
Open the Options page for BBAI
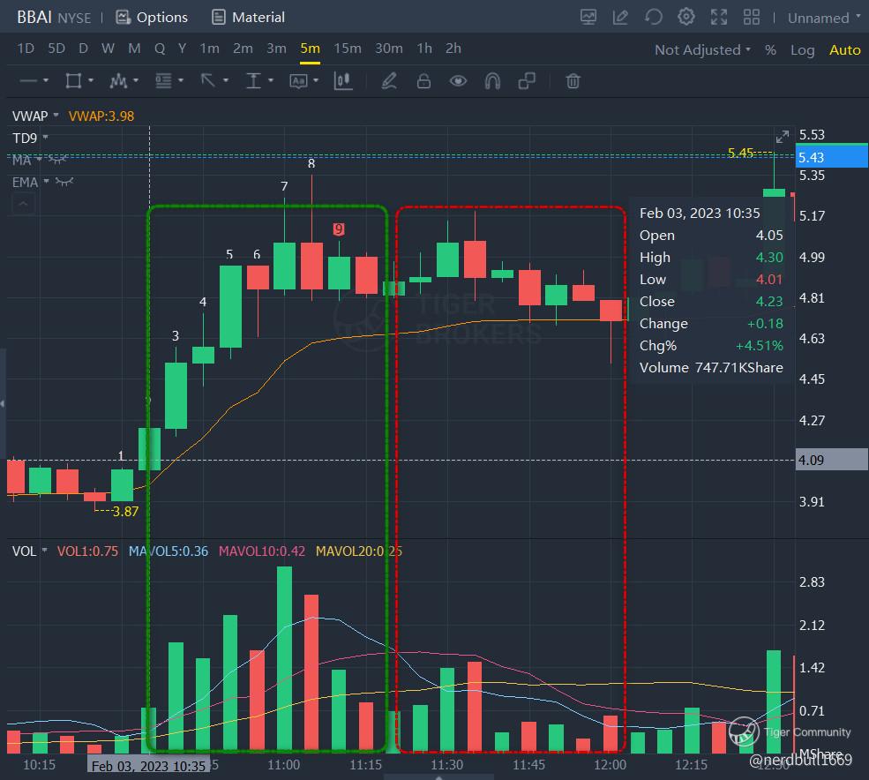(151, 17)
